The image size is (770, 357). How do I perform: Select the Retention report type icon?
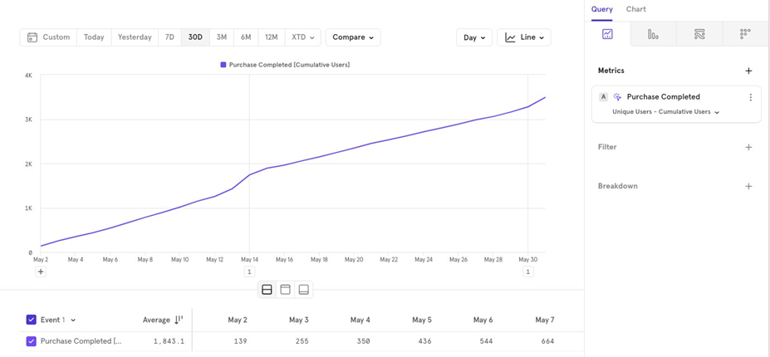click(745, 34)
